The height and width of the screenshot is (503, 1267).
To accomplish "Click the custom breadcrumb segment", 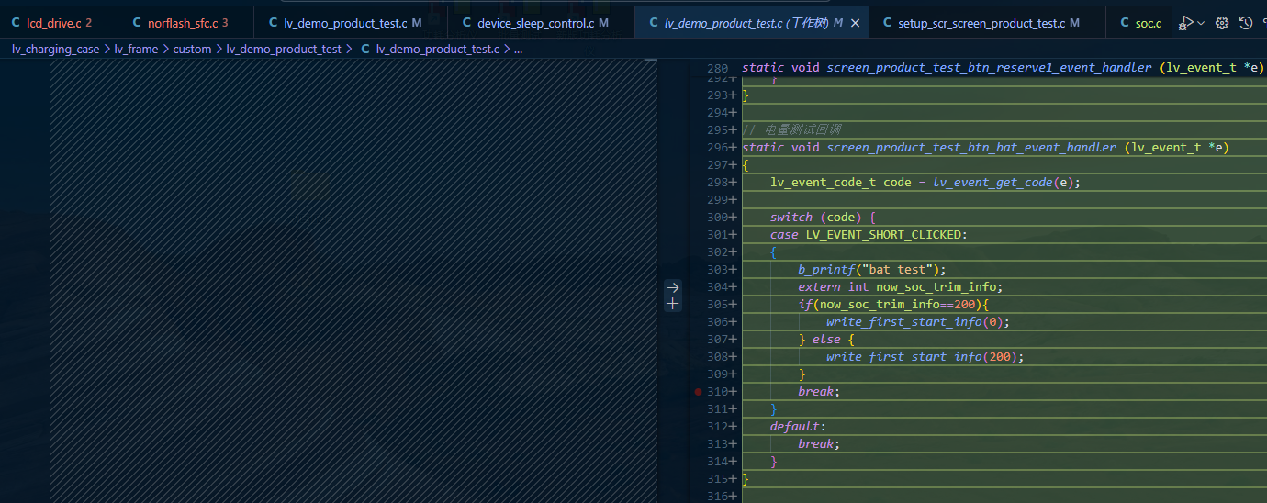I will 192,50.
